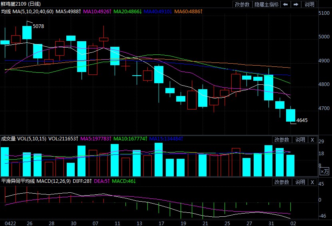Open 改参数 for the main MA chart

(x=242, y=4)
